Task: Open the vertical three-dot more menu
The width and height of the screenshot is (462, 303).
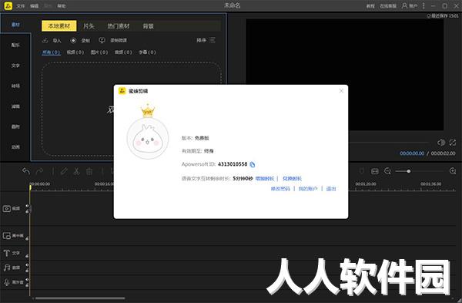Action: (423, 6)
